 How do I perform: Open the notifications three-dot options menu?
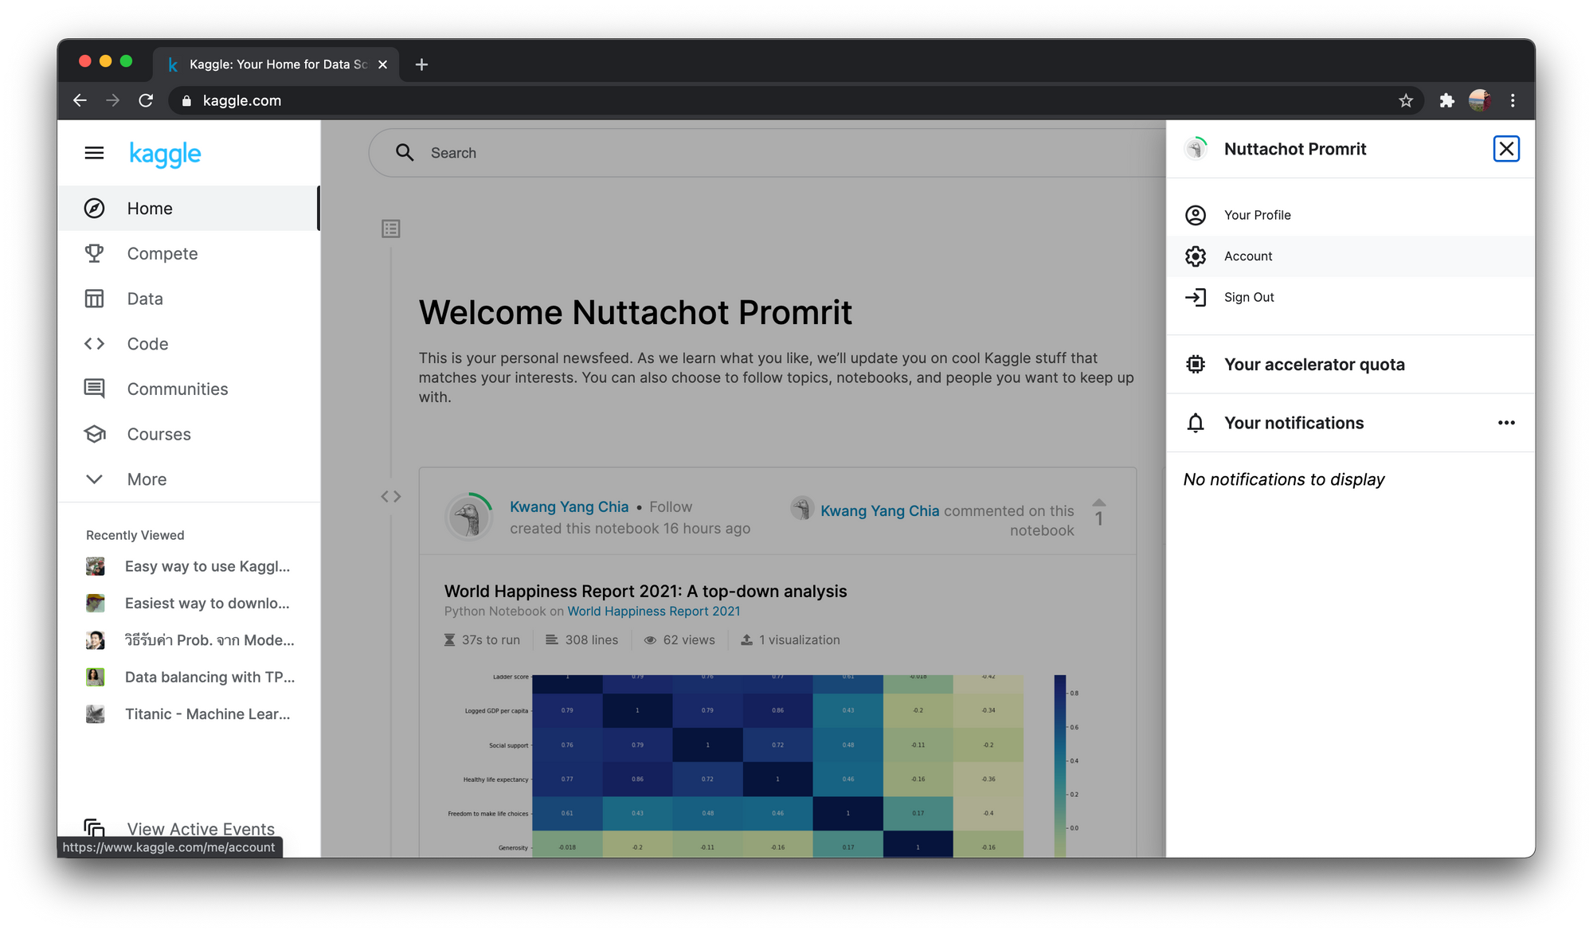pyautogui.click(x=1506, y=423)
